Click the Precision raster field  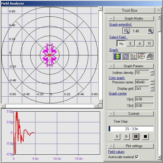142,82
